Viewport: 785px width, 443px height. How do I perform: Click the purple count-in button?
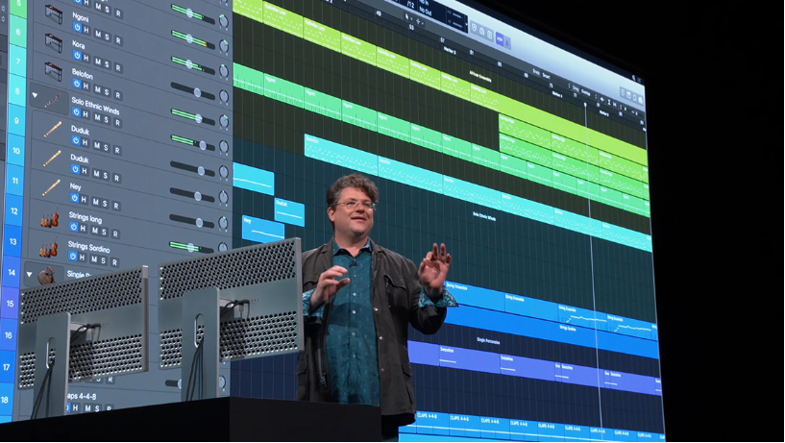pyautogui.click(x=500, y=38)
